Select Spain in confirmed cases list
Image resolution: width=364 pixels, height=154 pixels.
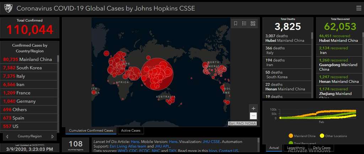coord(28,118)
